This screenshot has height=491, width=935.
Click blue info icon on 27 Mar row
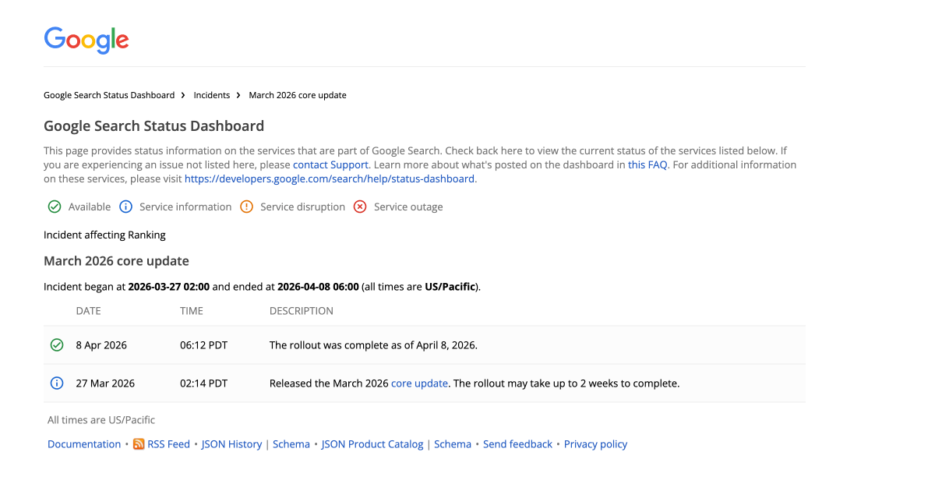(57, 383)
